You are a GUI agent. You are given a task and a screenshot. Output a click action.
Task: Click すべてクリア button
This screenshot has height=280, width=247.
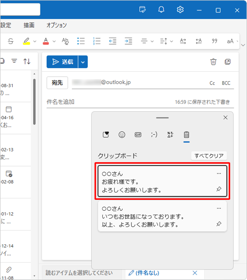click(x=209, y=156)
